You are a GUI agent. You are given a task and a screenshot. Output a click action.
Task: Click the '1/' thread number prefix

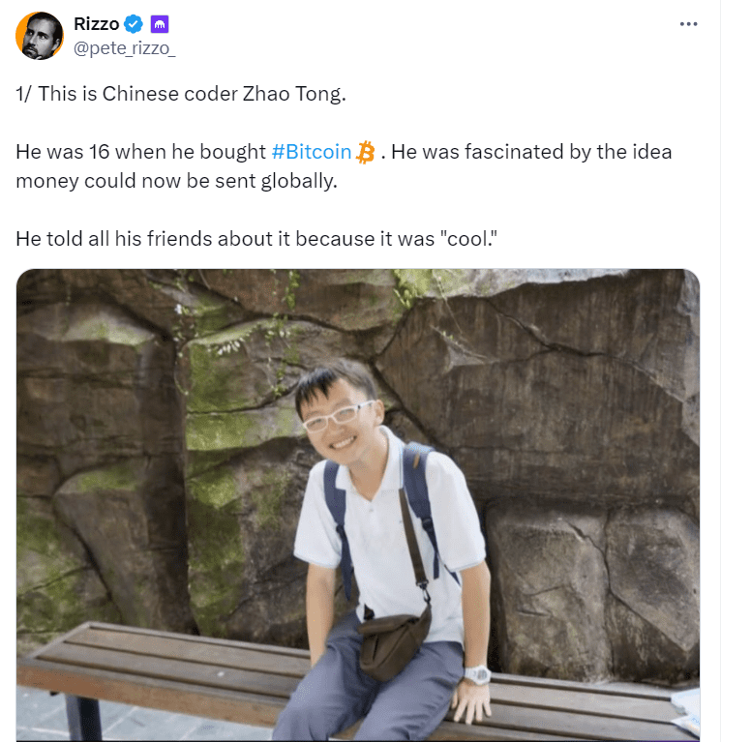pyautogui.click(x=24, y=94)
